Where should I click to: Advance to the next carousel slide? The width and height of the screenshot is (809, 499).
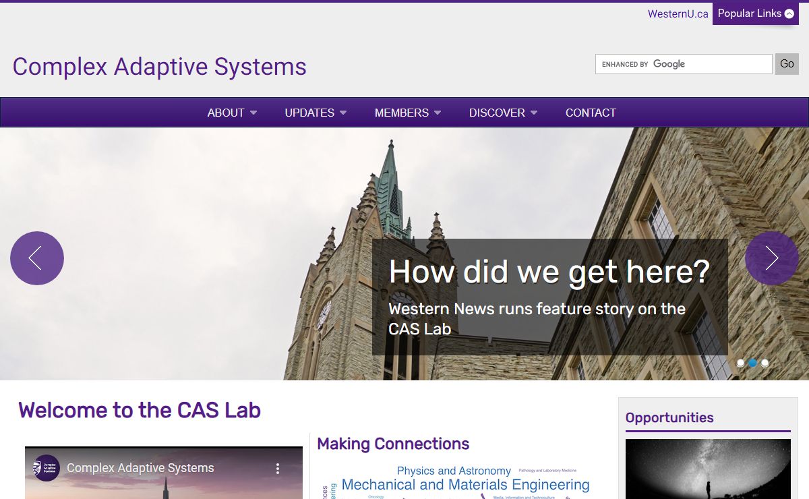pyautogui.click(x=771, y=258)
